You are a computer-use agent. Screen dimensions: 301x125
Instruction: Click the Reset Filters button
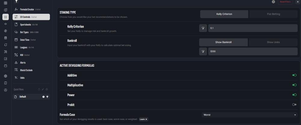tap(285, 2)
